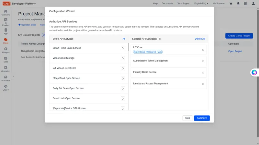Remove Identity and Access Management service
The width and height of the screenshot is (259, 145).
pyautogui.click(x=203, y=84)
